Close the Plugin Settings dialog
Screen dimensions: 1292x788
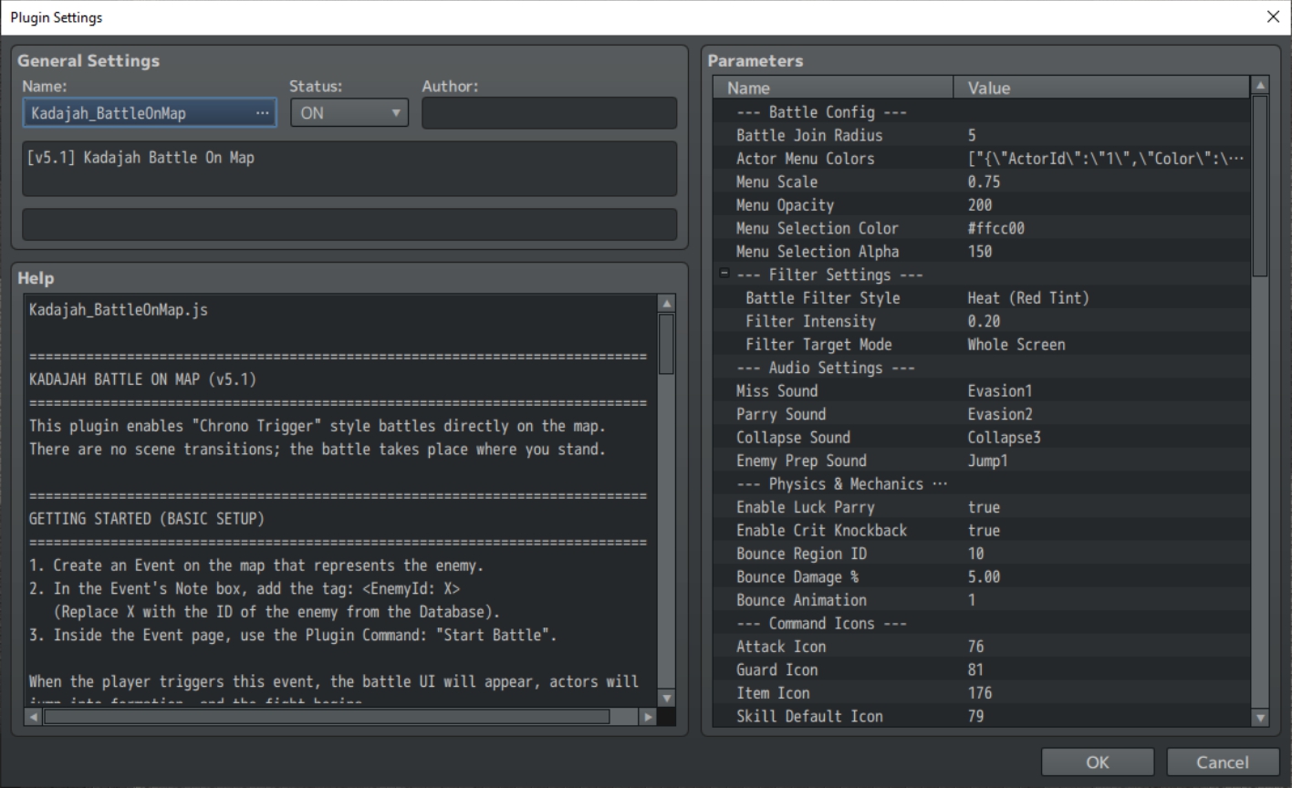pyautogui.click(x=1273, y=17)
